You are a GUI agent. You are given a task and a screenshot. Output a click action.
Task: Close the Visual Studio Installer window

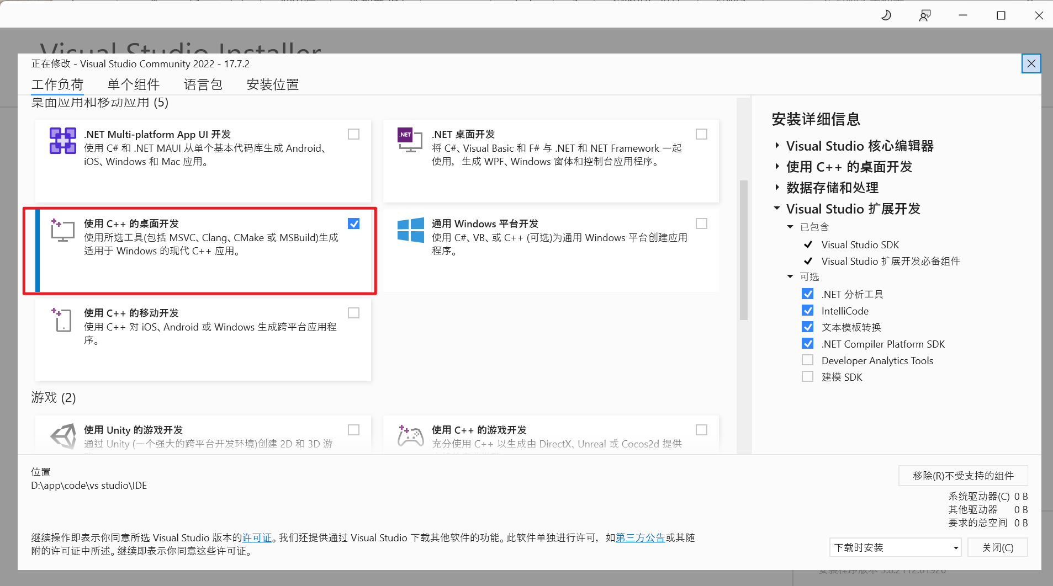pos(1039,15)
